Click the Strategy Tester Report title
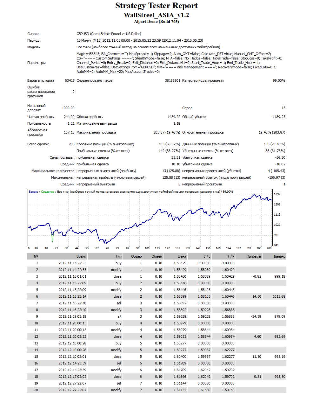 (156, 6)
